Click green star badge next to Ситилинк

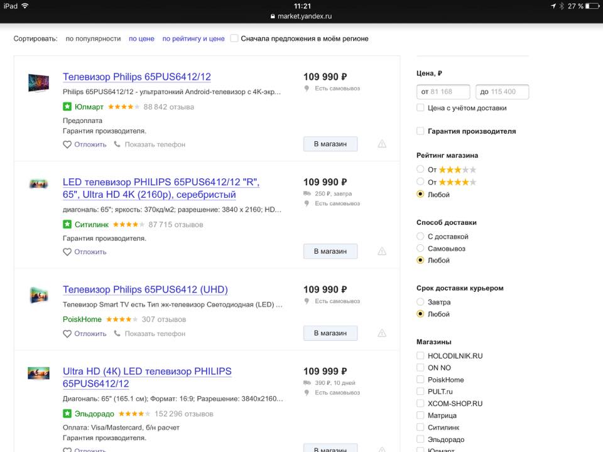click(x=67, y=224)
